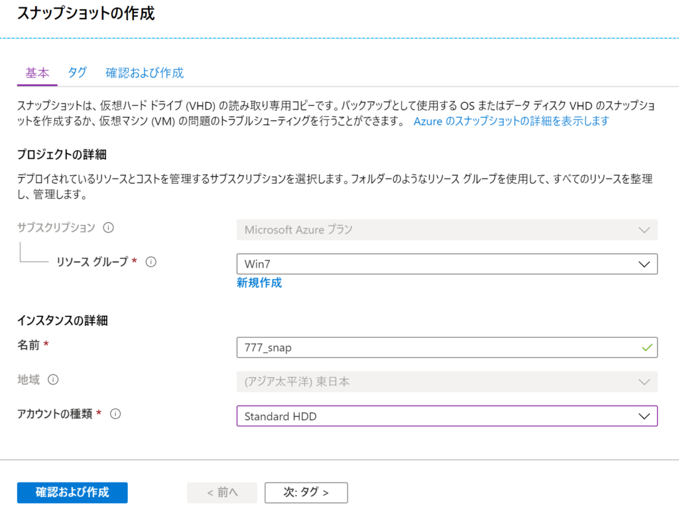Image resolution: width=679 pixels, height=513 pixels.
Task: Open the 基本 tab
Action: pos(37,73)
